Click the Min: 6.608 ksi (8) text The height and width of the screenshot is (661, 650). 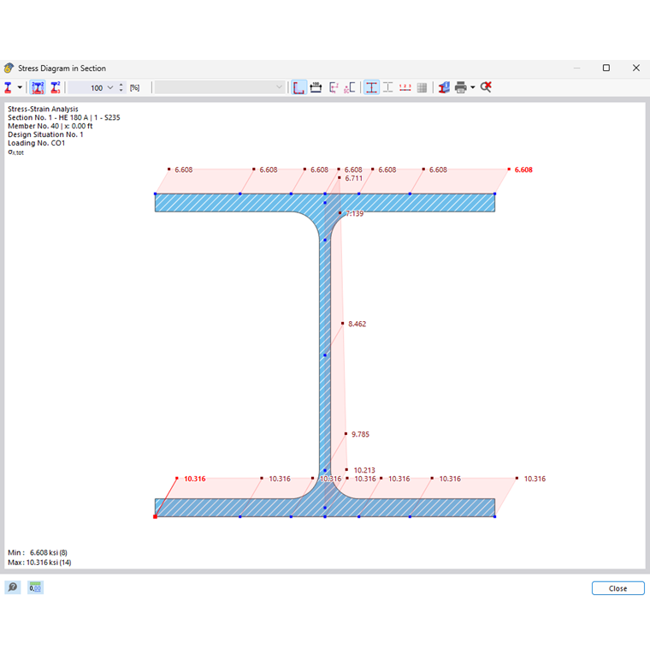(38, 552)
